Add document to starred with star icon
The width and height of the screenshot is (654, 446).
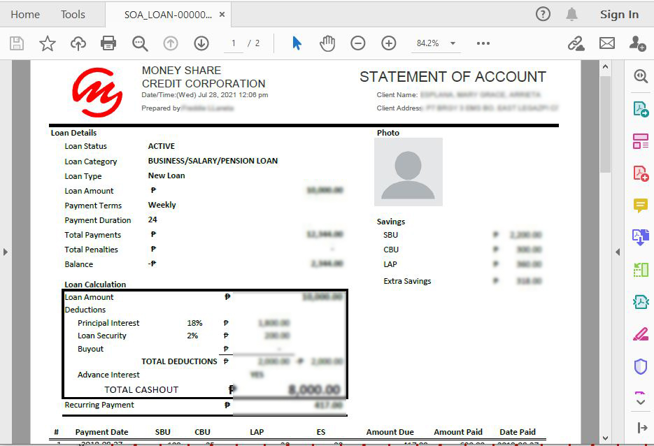(48, 43)
